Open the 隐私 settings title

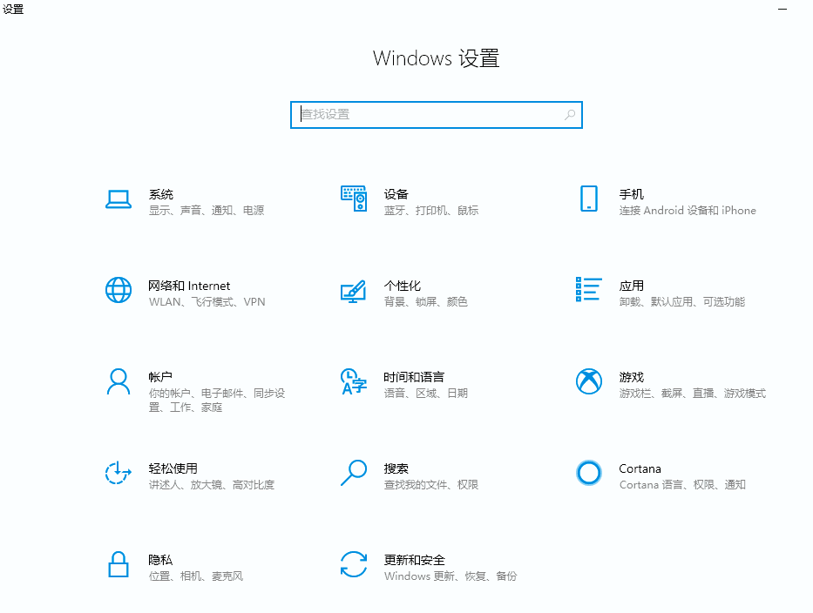click(160, 560)
